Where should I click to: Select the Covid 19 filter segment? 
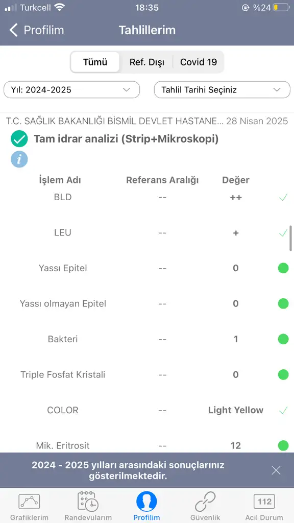pos(199,62)
